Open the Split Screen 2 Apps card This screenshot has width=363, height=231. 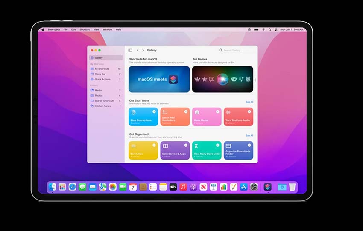point(175,150)
